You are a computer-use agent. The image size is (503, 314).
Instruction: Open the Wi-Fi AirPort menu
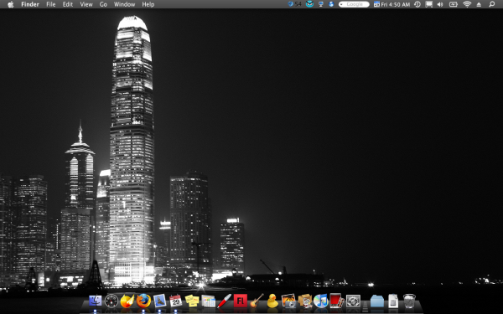(x=467, y=4)
